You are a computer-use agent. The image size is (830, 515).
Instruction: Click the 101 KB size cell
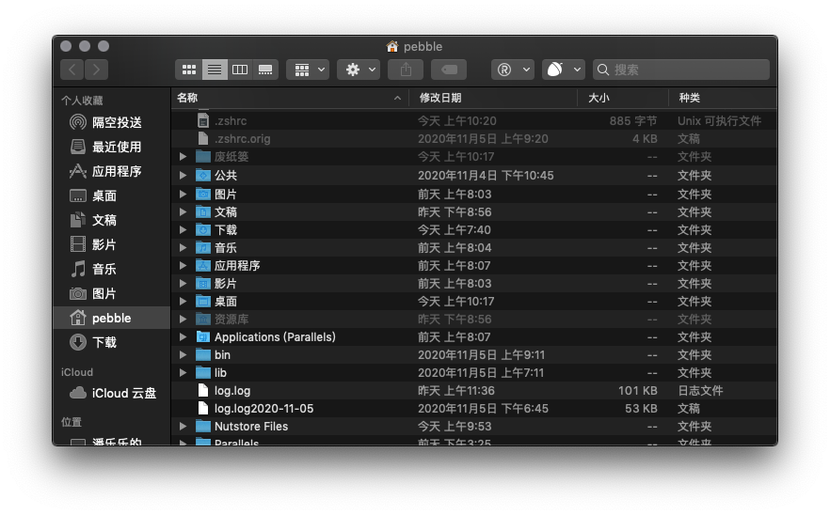pos(637,391)
